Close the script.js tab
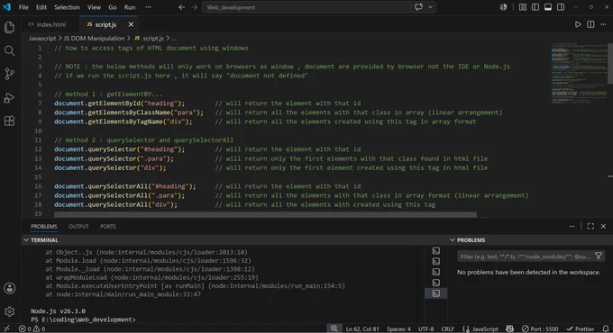This screenshot has width=613, height=333. coord(131,24)
